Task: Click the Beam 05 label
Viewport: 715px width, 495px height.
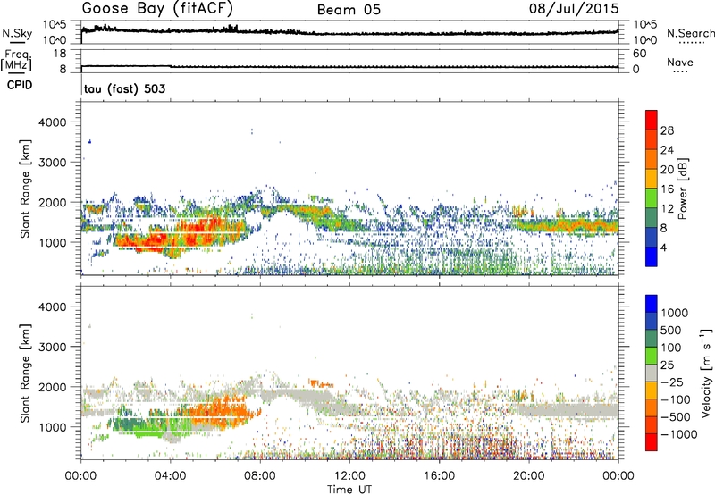Action: [x=349, y=10]
